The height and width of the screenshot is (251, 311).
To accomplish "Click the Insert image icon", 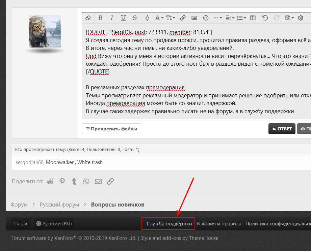I will click(x=194, y=18).
